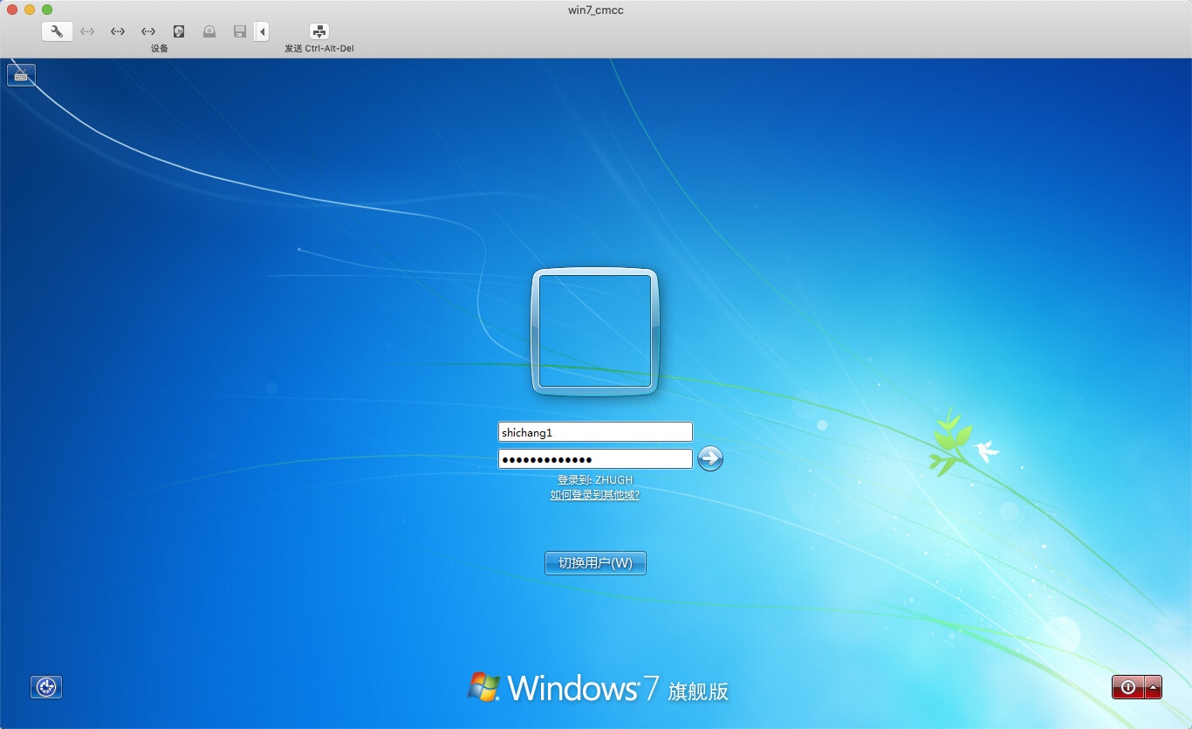Click the dimmed network adapter device icon
Image resolution: width=1192 pixels, height=729 pixels.
pos(87,31)
